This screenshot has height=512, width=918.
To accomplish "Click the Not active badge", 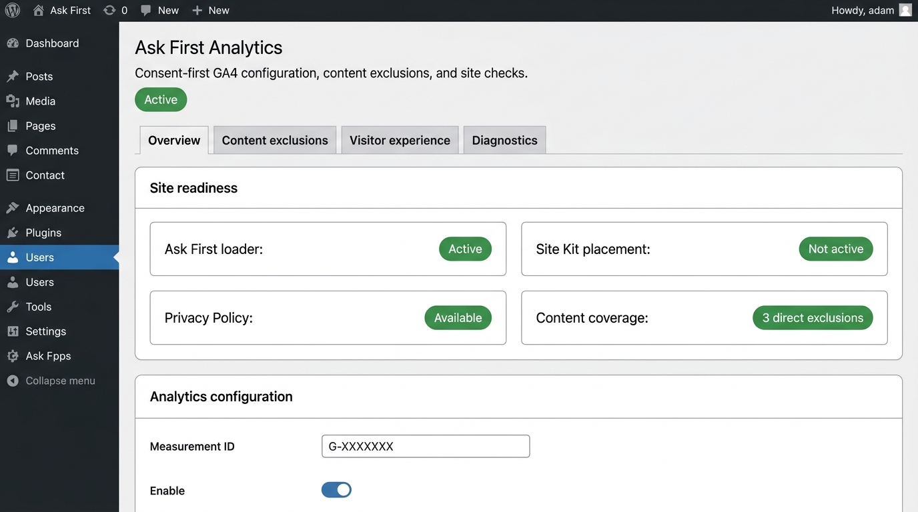I will point(836,249).
